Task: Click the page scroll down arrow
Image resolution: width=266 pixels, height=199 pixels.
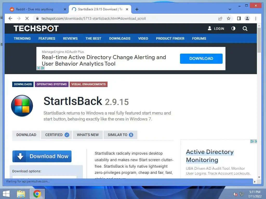Action: pos(259,177)
